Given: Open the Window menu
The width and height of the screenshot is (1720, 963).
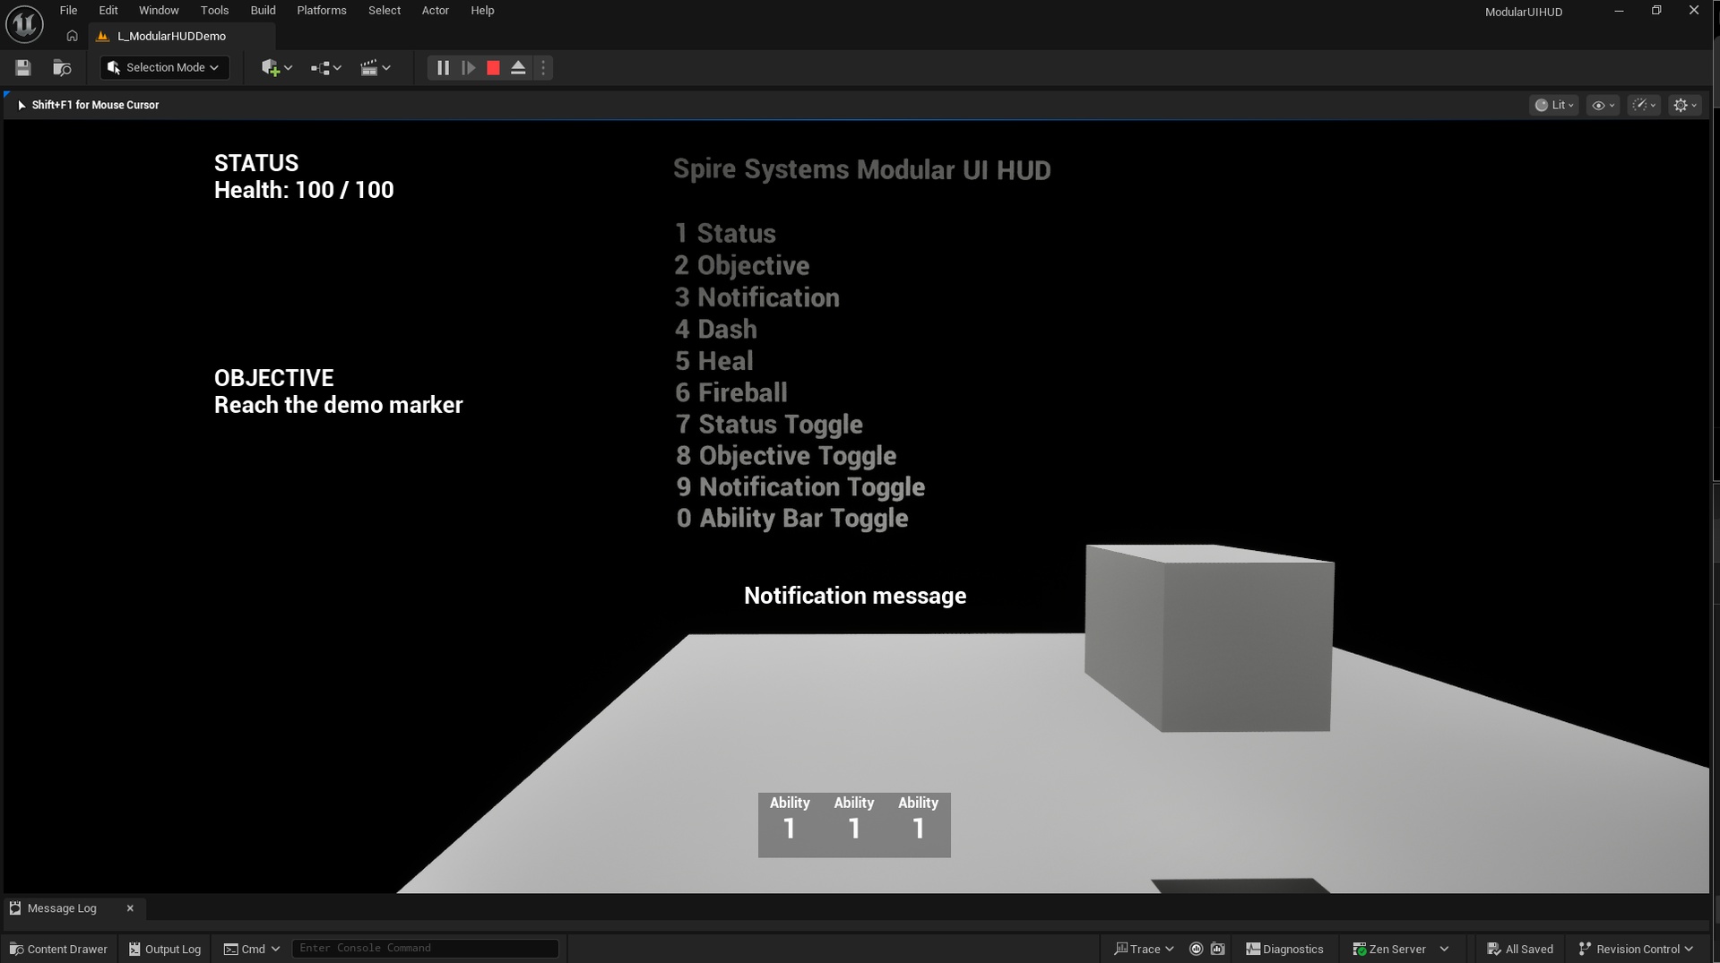Looking at the screenshot, I should (159, 11).
